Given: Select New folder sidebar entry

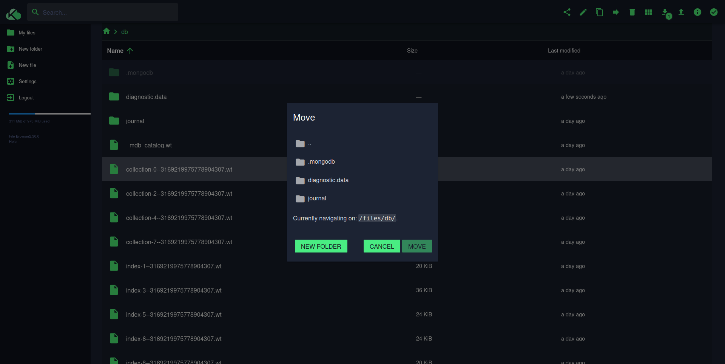Looking at the screenshot, I should [x=30, y=49].
